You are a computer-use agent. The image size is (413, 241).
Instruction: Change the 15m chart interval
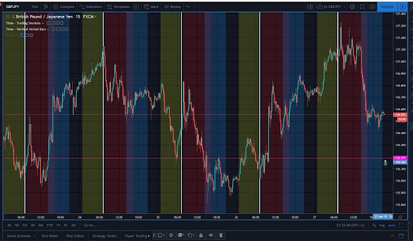coord(35,7)
